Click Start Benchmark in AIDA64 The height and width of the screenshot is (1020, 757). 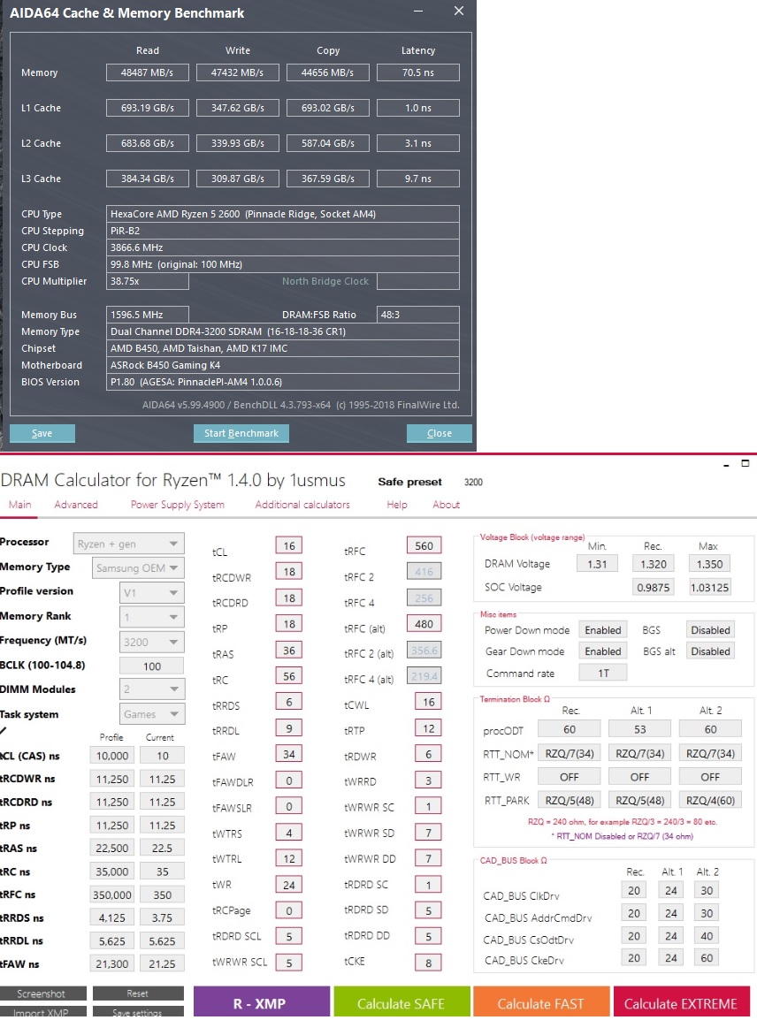point(241,433)
